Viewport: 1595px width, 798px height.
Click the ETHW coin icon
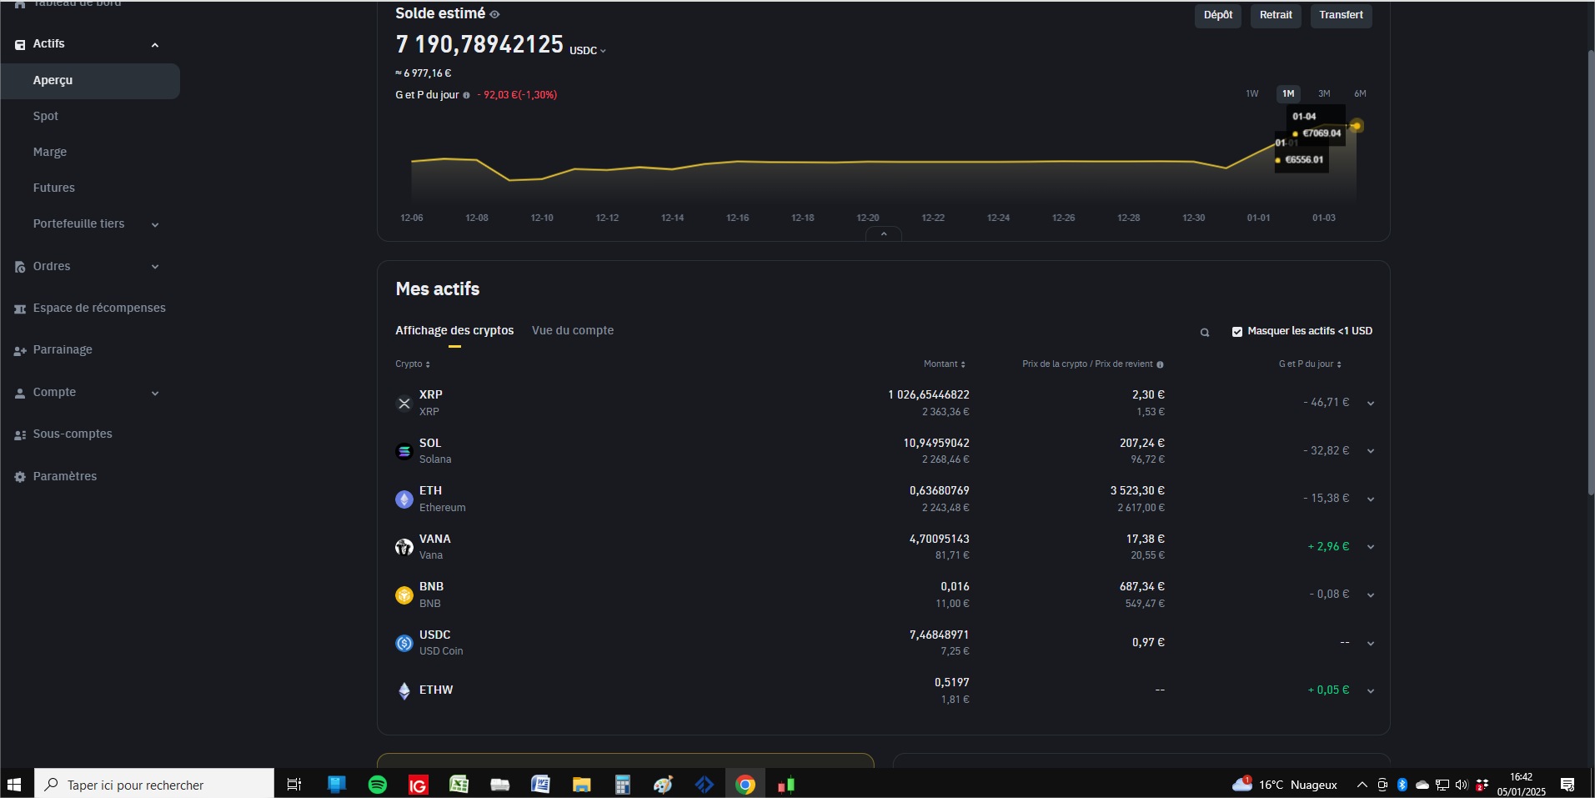click(x=404, y=690)
